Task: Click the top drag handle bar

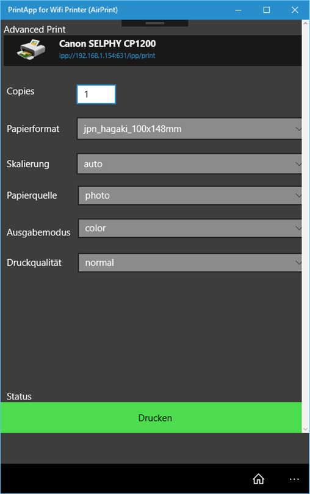Action: pos(154,23)
